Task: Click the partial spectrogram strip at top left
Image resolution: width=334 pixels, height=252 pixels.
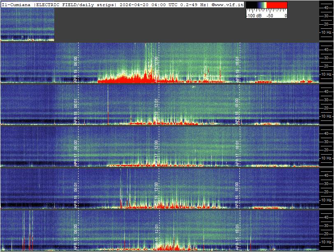Action: [27, 25]
